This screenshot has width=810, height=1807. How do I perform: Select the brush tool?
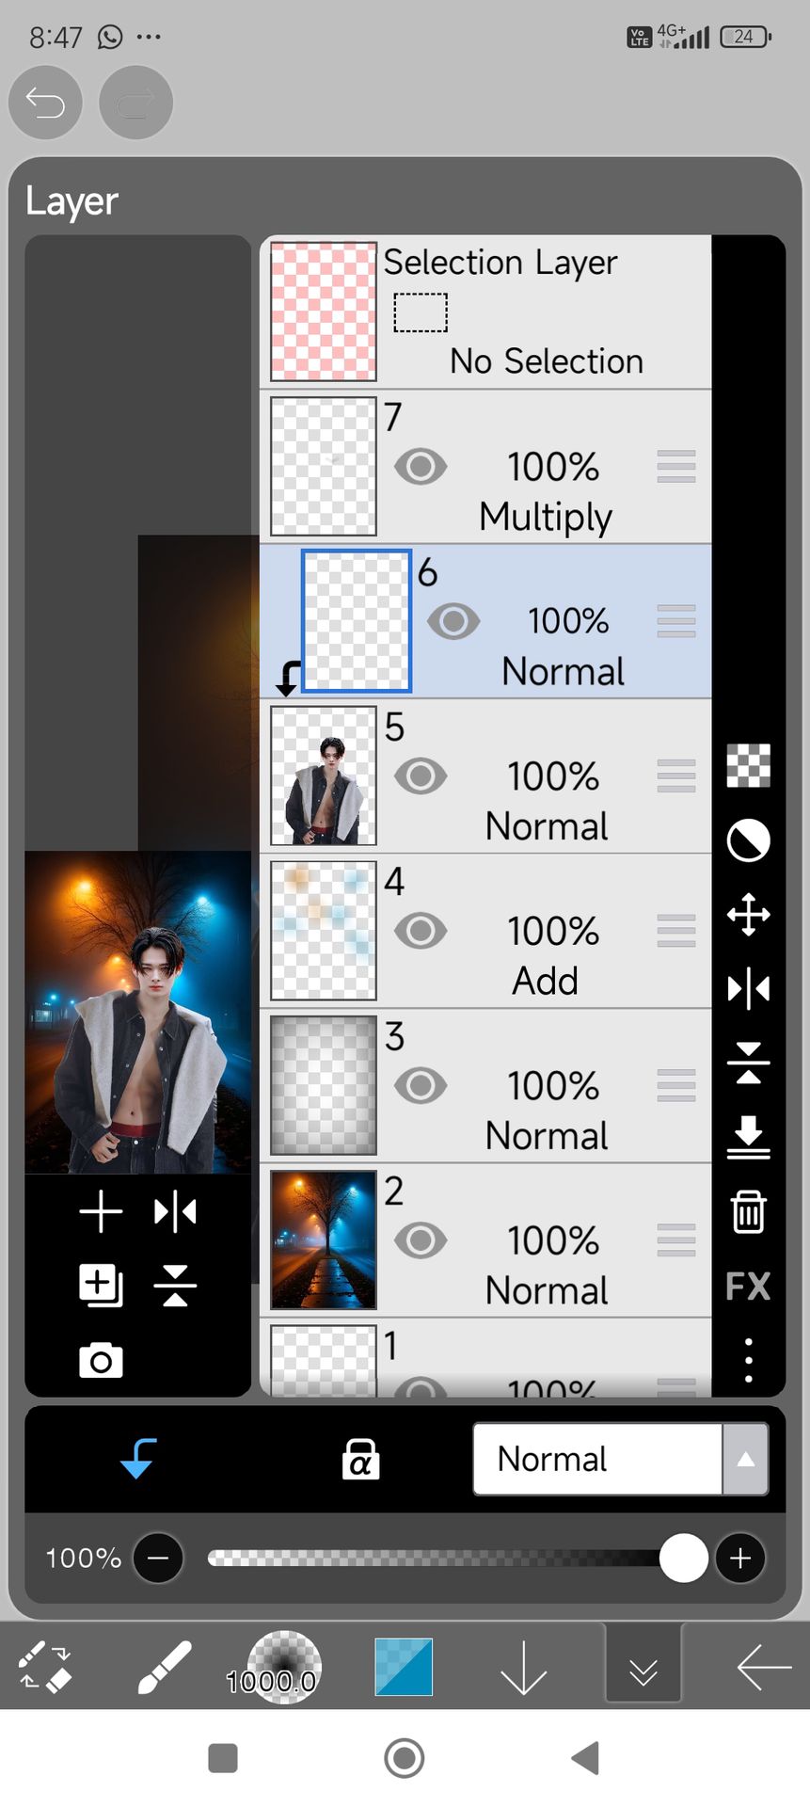point(165,1668)
